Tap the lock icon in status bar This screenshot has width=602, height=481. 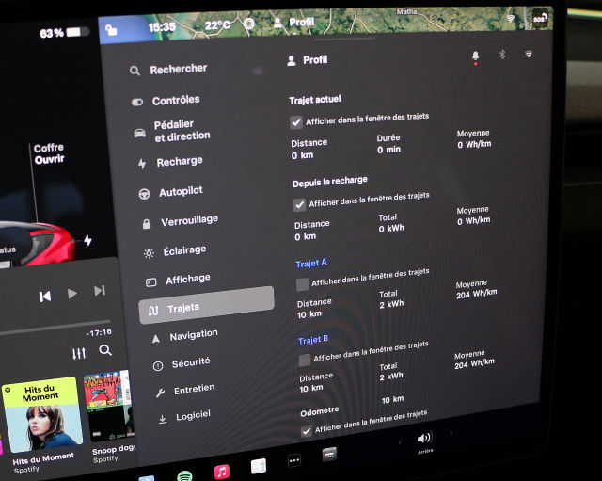(111, 29)
